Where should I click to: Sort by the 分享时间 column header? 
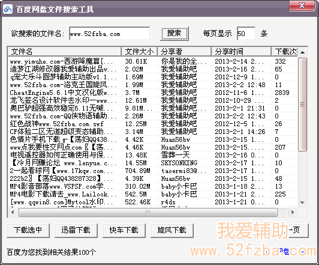click(241, 52)
